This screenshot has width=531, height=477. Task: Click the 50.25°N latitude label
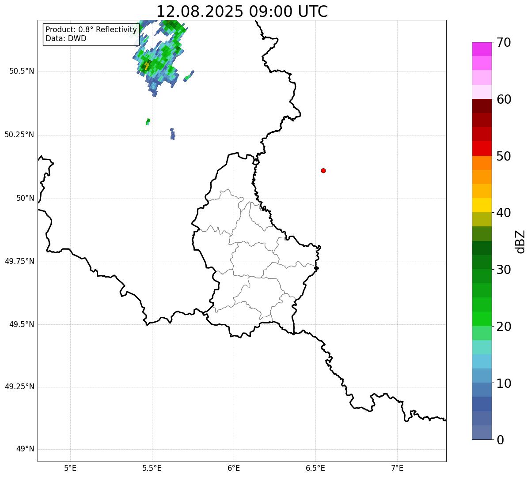point(19,135)
